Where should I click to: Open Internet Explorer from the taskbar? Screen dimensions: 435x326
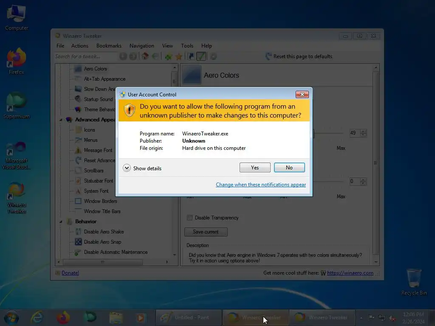pos(37,318)
